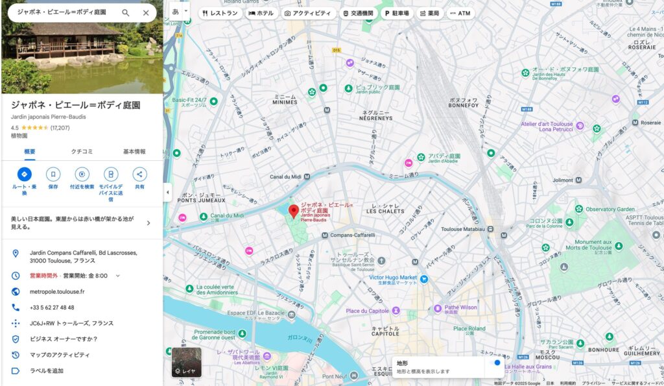
Task: Click the Maps activity history icon
Action: 16,355
